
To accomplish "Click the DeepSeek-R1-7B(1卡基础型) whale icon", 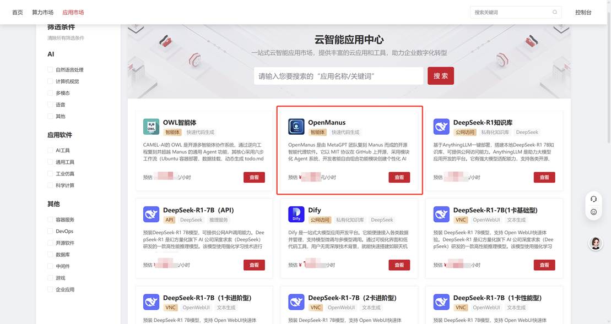I will pos(441,215).
